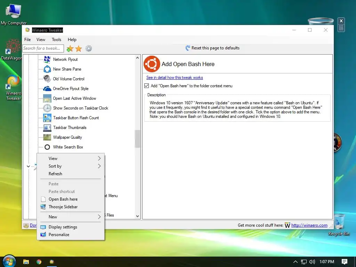Select the Winaero Tweaker desktop shortcut
The width and height of the screenshot is (356, 267).
(x=13, y=82)
